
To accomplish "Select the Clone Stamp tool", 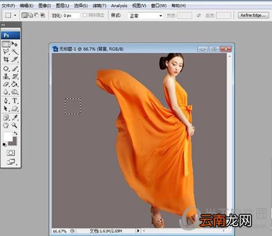I will (6, 76).
